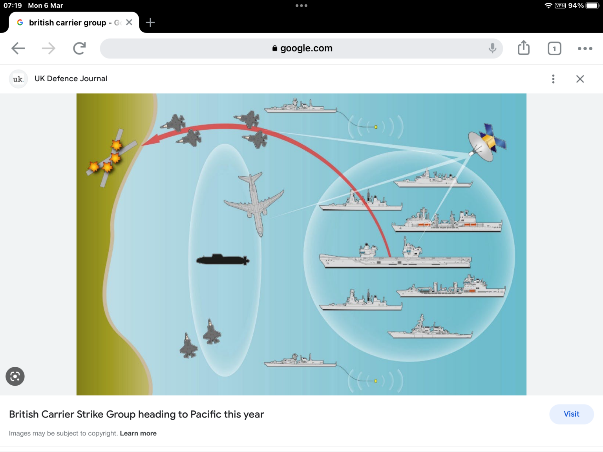Open image options vertical dots menu
The image size is (603, 452).
(553, 79)
